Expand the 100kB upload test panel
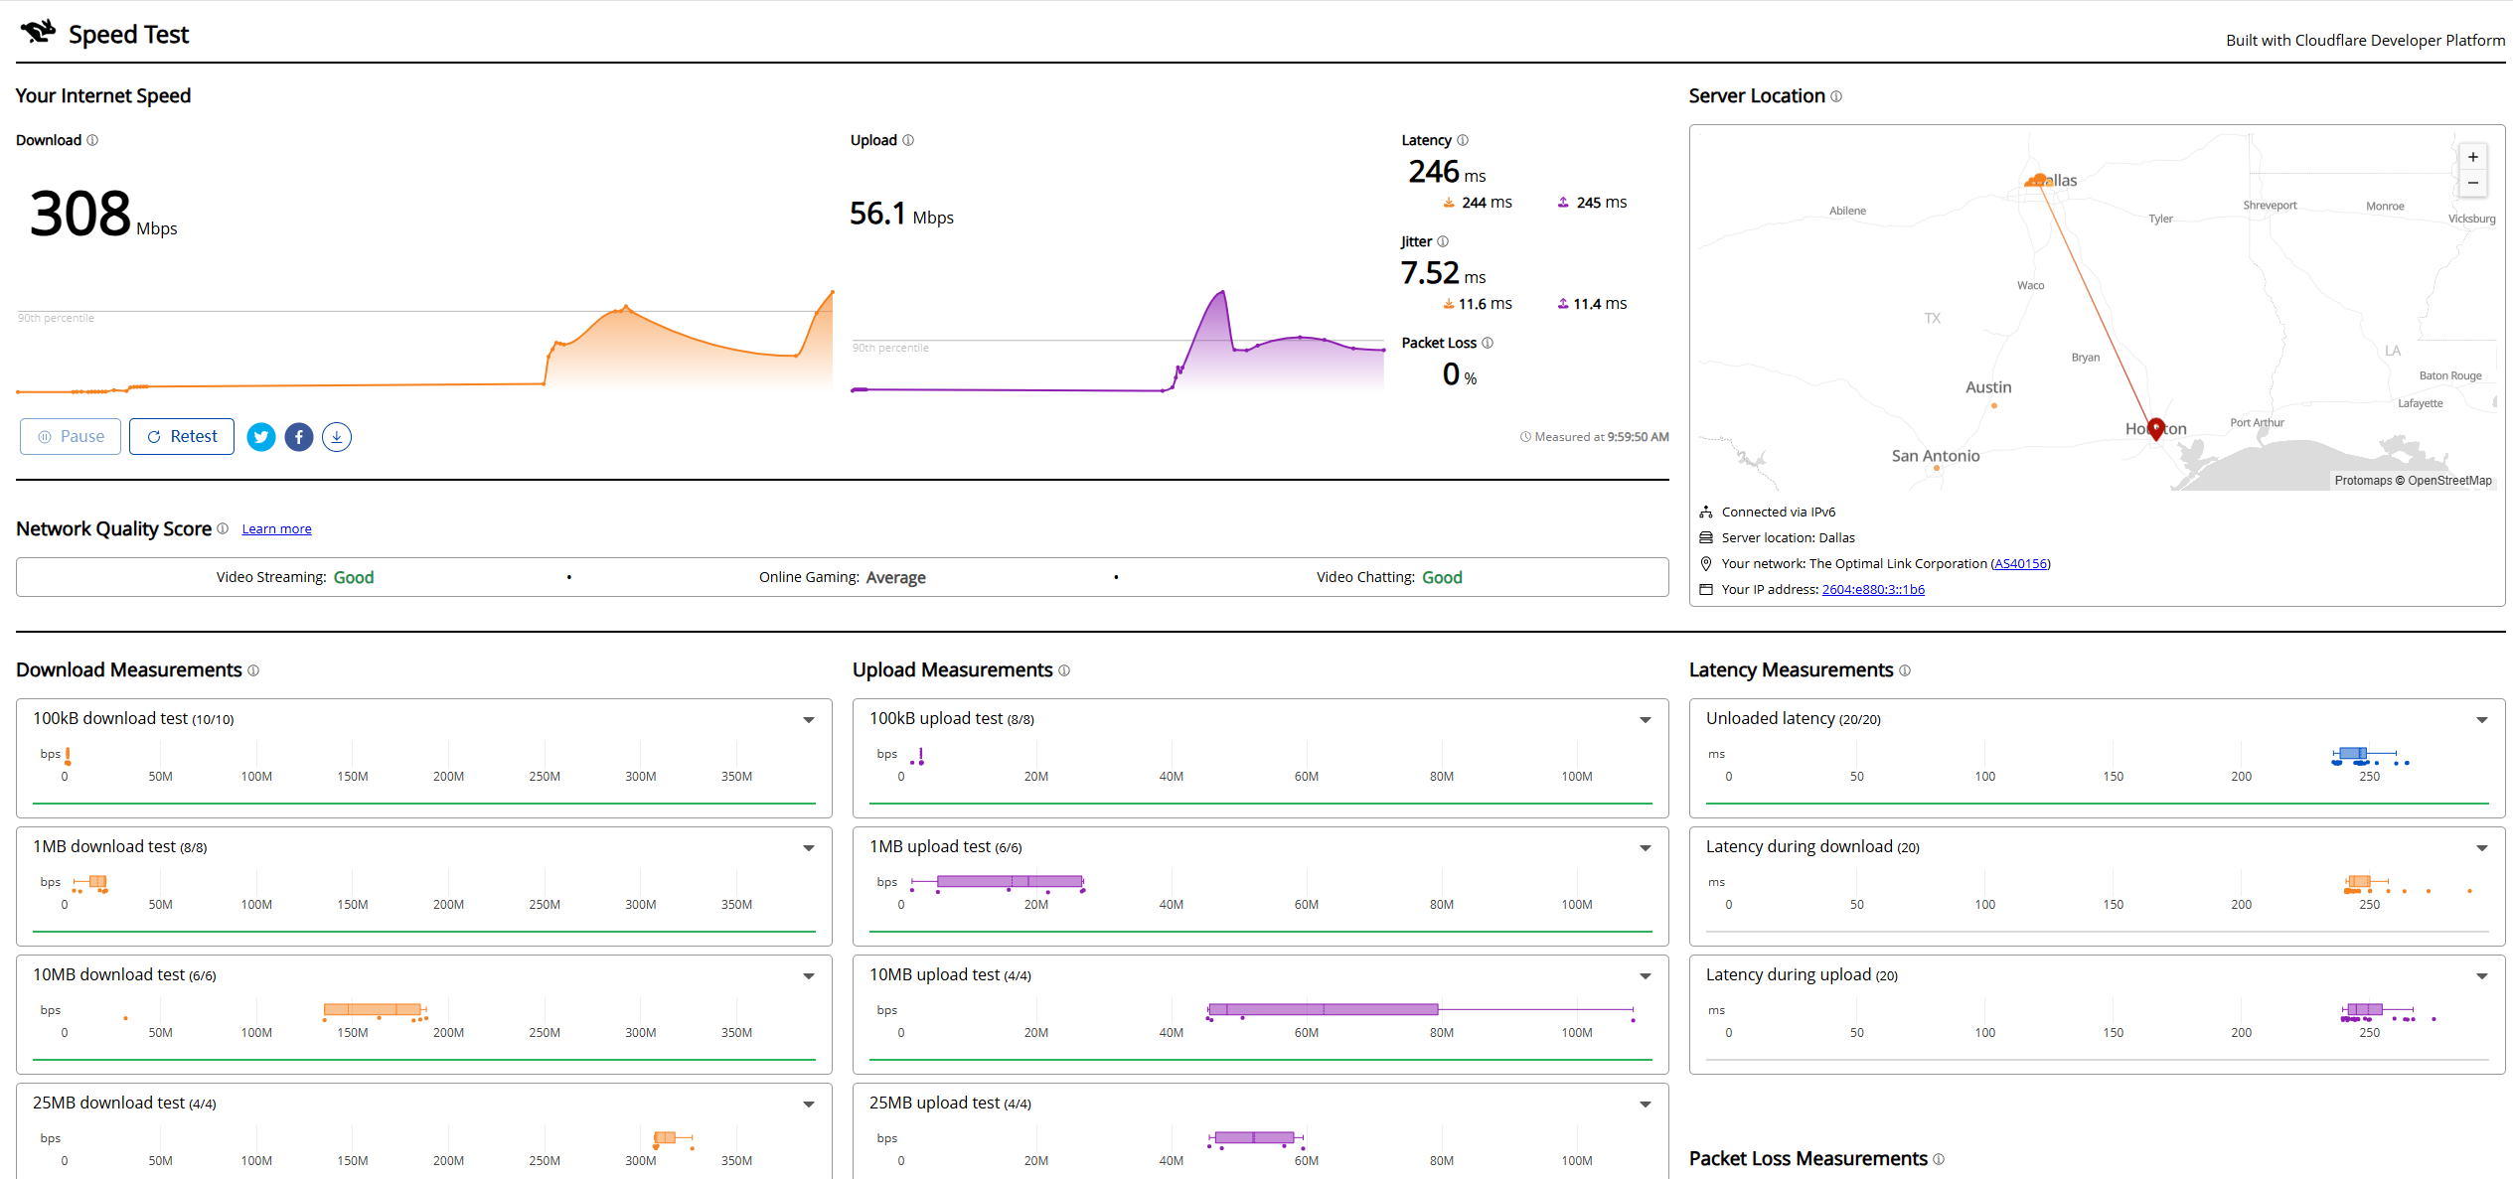2513x1179 pixels. click(1646, 720)
